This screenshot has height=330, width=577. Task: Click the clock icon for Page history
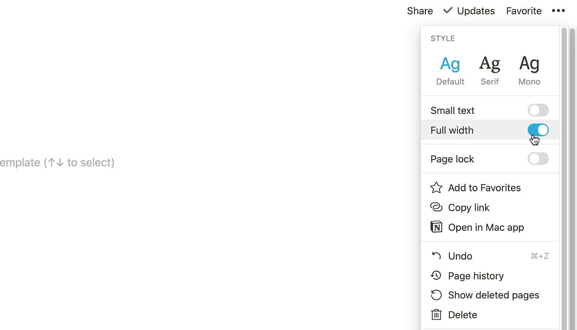coord(436,275)
